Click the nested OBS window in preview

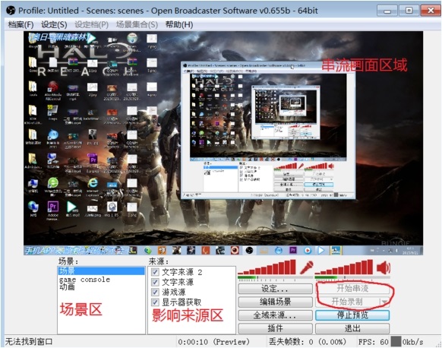tap(268, 130)
